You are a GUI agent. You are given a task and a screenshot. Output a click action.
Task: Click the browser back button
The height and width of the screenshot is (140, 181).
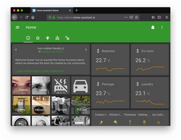(15, 17)
